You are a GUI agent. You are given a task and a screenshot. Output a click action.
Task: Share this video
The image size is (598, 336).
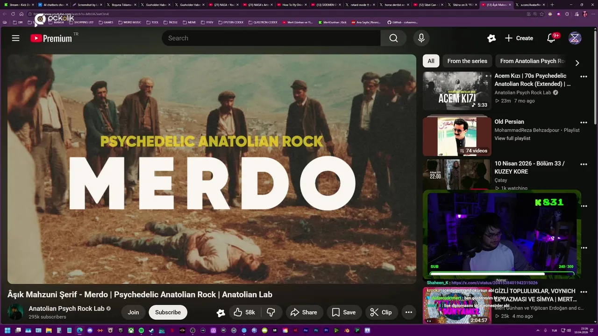coord(304,312)
